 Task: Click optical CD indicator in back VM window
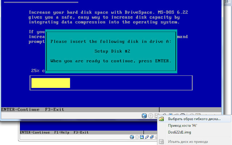(137, 137)
